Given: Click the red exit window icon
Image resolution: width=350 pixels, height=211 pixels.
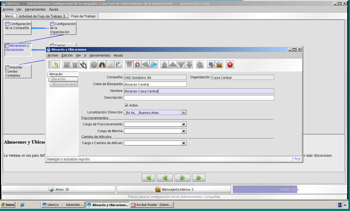Looking at the screenshot, I should (x=230, y=64).
